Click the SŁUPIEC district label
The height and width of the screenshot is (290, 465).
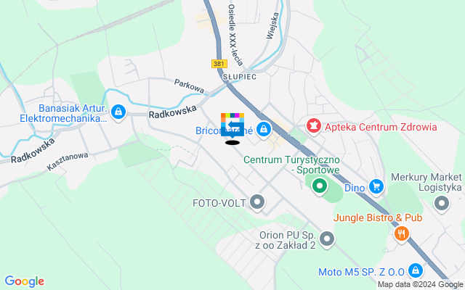coord(240,77)
